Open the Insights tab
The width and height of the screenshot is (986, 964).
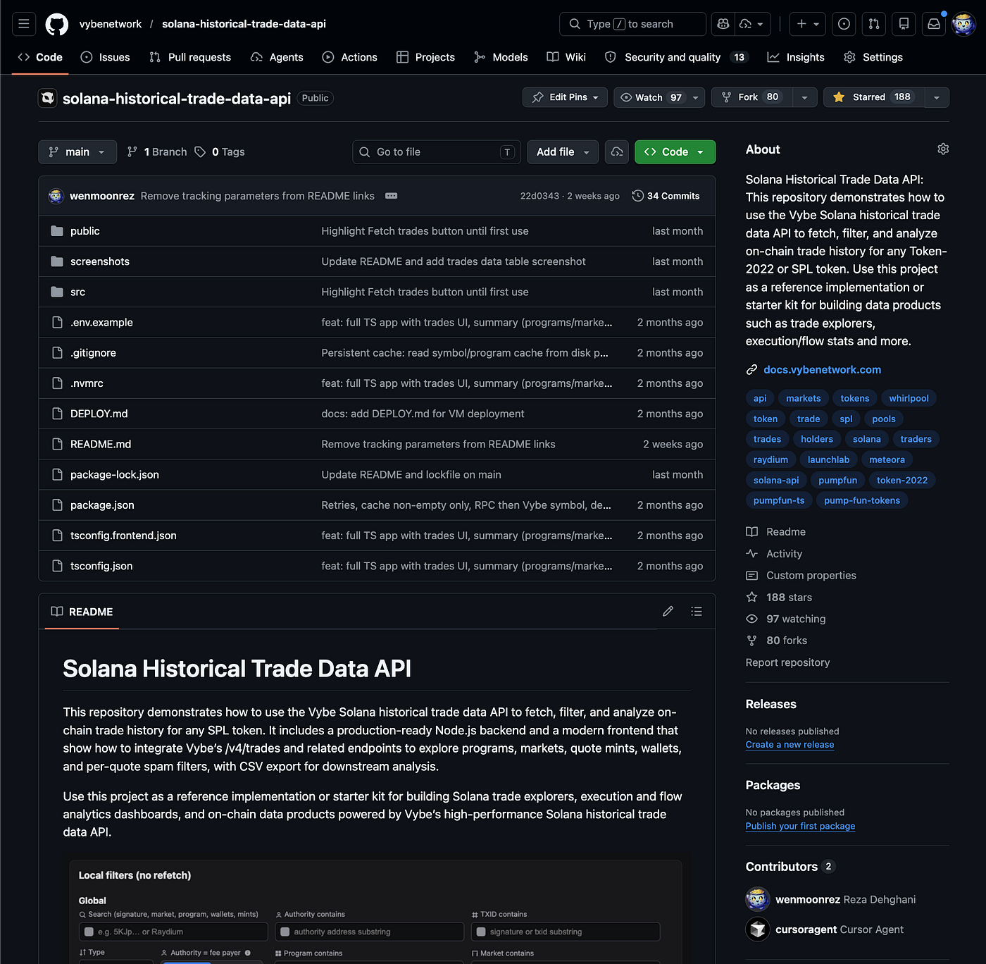coord(796,57)
